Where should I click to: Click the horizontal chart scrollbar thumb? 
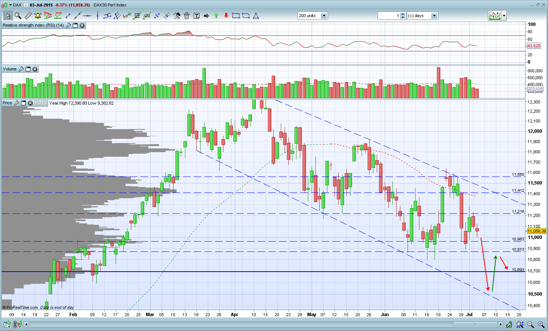tap(475, 325)
